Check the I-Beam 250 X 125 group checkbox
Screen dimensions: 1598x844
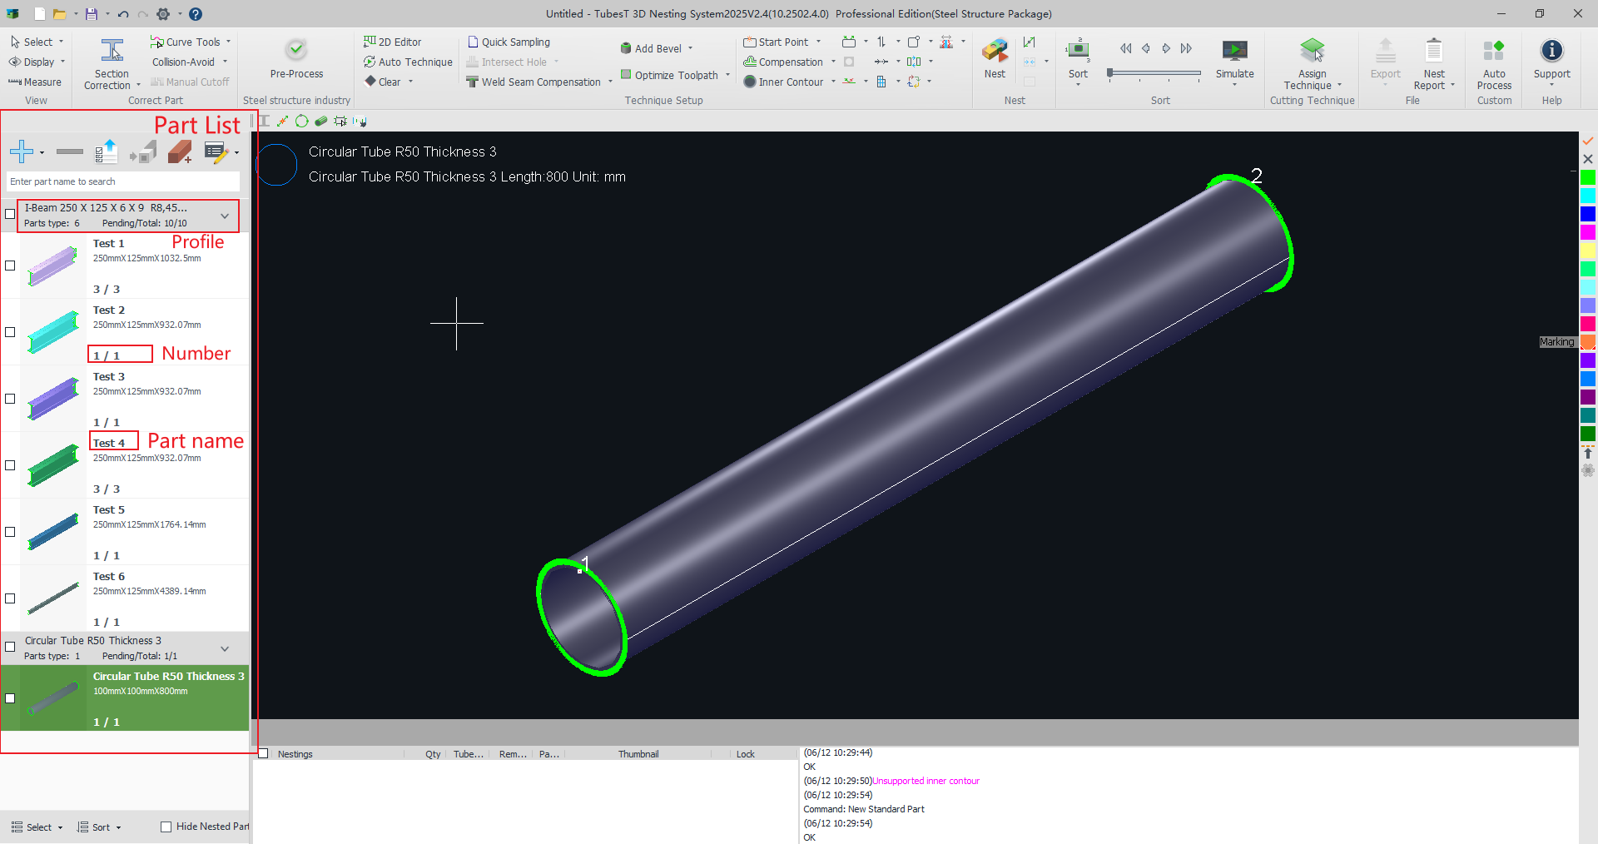click(x=10, y=214)
